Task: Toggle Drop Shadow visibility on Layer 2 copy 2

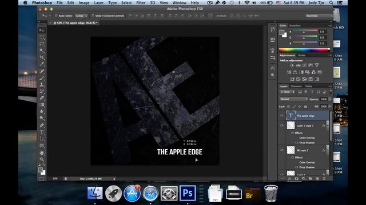Action: tap(297, 142)
